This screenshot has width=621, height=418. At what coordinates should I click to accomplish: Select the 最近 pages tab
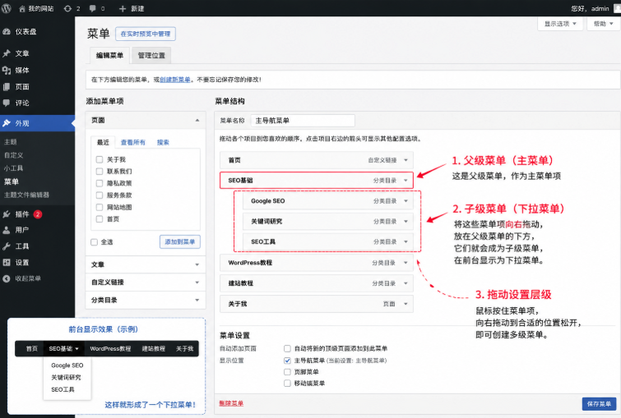click(x=103, y=142)
